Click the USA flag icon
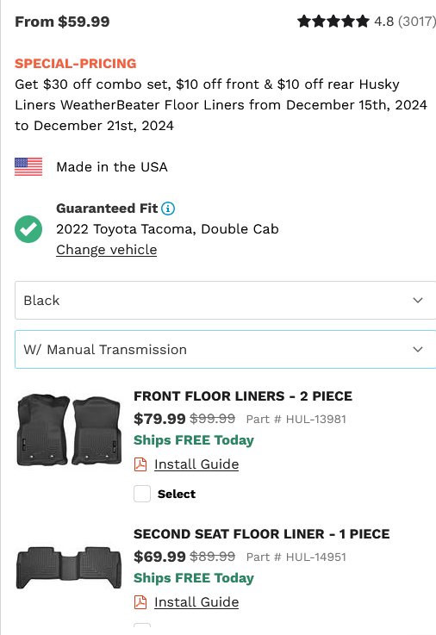The image size is (436, 635). (28, 167)
